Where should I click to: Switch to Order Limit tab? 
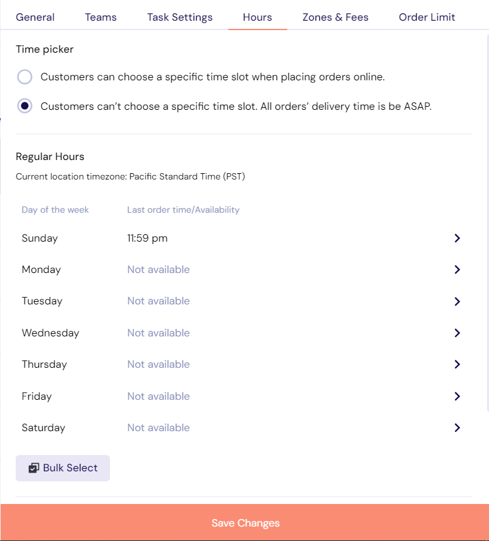point(427,17)
